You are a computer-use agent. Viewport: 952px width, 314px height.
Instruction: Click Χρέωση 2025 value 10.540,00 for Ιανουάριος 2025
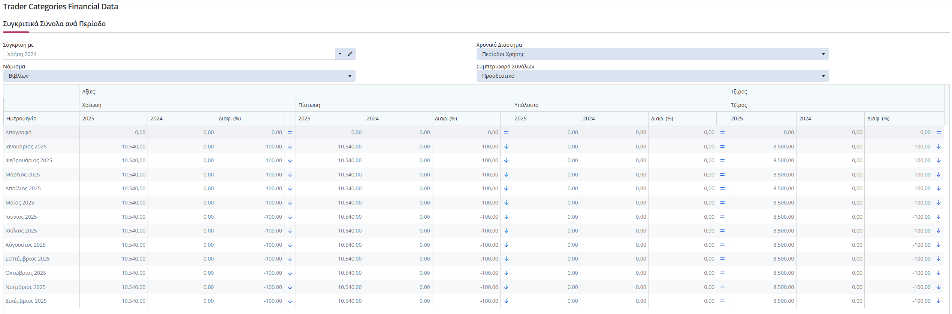point(133,147)
